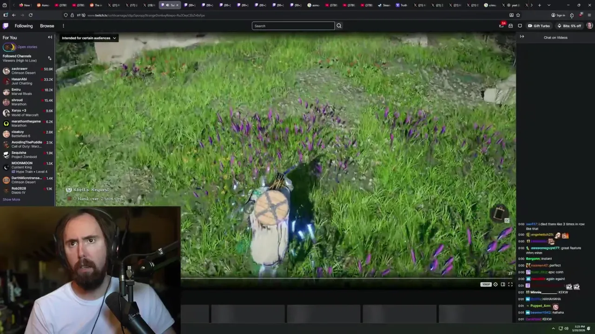This screenshot has width=595, height=334.
Task: Toggle theatre mode on video player
Action: pyautogui.click(x=503, y=284)
